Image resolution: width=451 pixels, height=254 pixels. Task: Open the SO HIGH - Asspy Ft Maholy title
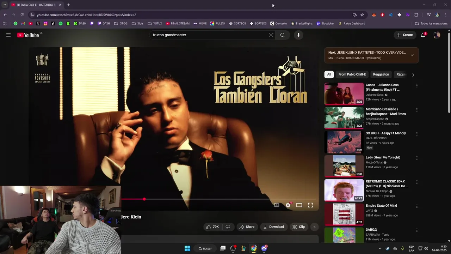(386, 133)
